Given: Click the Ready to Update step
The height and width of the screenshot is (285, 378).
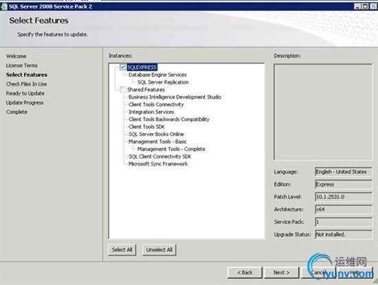Looking at the screenshot, I should click(x=25, y=93).
